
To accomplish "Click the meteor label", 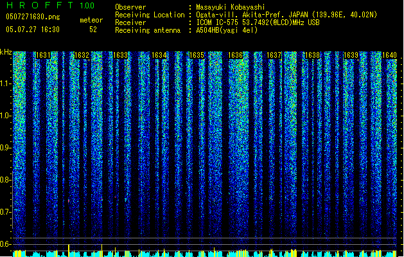I will (91, 20).
